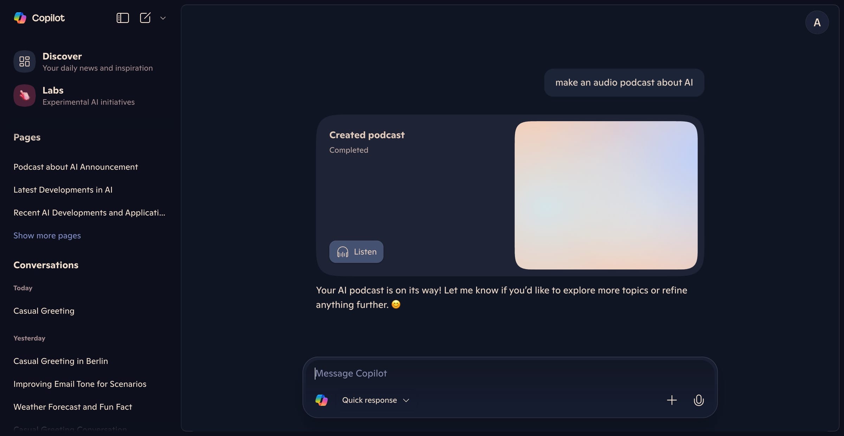Viewport: 844px width, 436px height.
Task: Open Casual Greeting in Berlin conversation
Action: (60, 361)
